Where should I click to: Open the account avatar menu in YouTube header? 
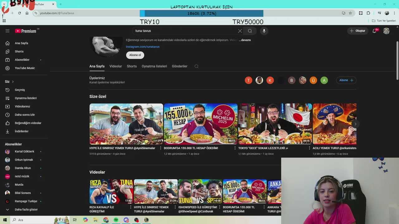386,31
